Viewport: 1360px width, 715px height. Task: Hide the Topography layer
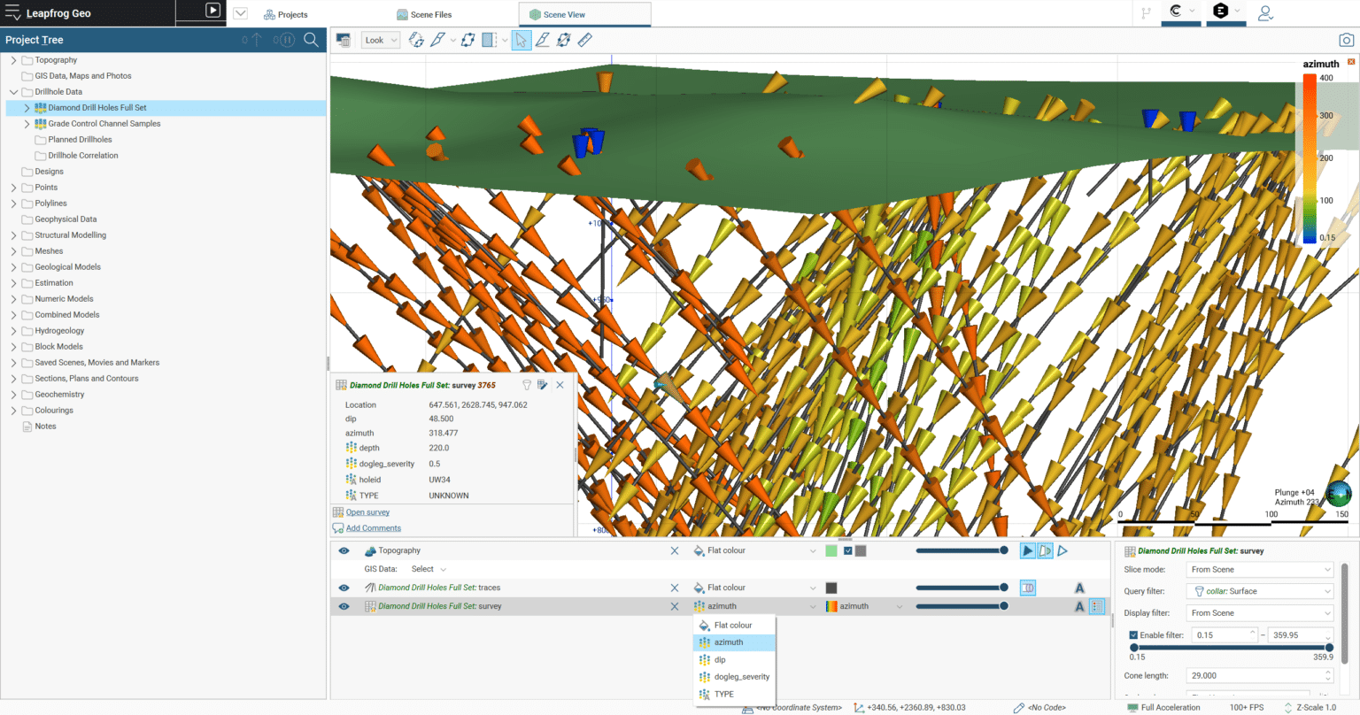pos(344,550)
